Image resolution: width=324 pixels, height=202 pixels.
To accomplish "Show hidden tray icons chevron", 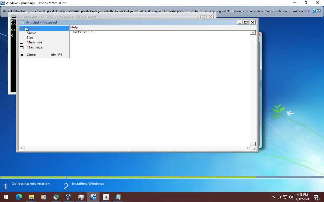I will point(273,197).
